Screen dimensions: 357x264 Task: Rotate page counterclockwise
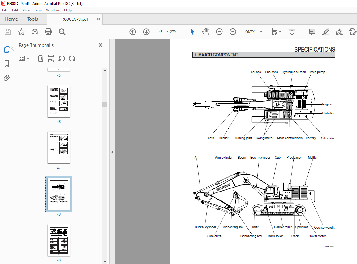(62, 59)
